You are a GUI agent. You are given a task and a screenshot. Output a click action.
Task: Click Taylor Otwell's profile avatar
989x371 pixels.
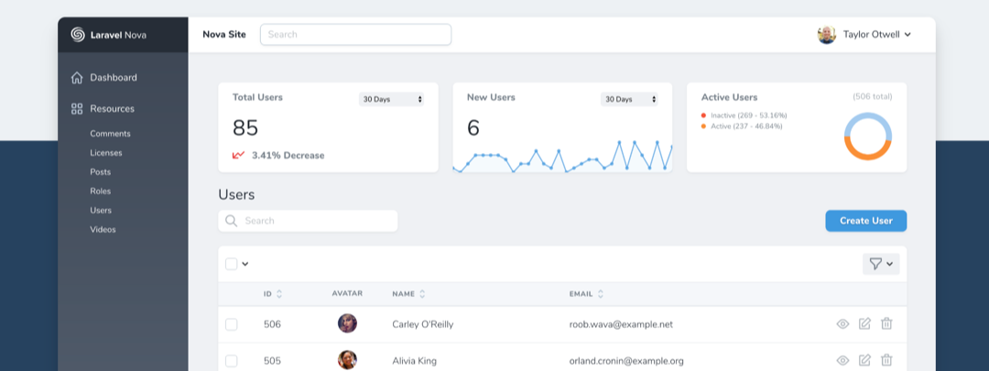827,35
